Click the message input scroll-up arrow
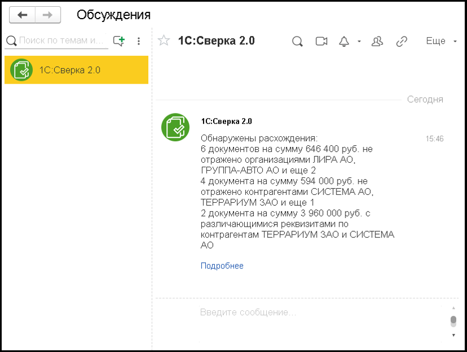The height and width of the screenshot is (352, 467). click(x=453, y=308)
